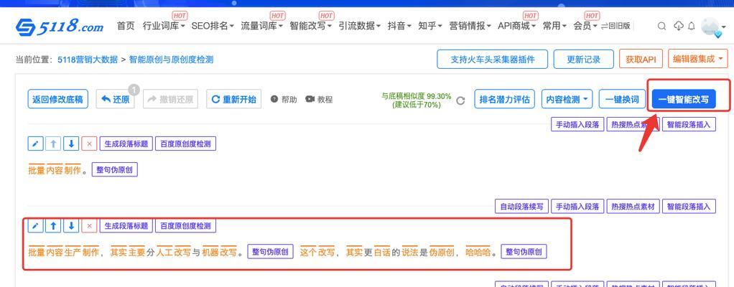This screenshot has height=287, width=734.
Task: Go to 首页 in the navigation bar
Action: click(x=126, y=26)
